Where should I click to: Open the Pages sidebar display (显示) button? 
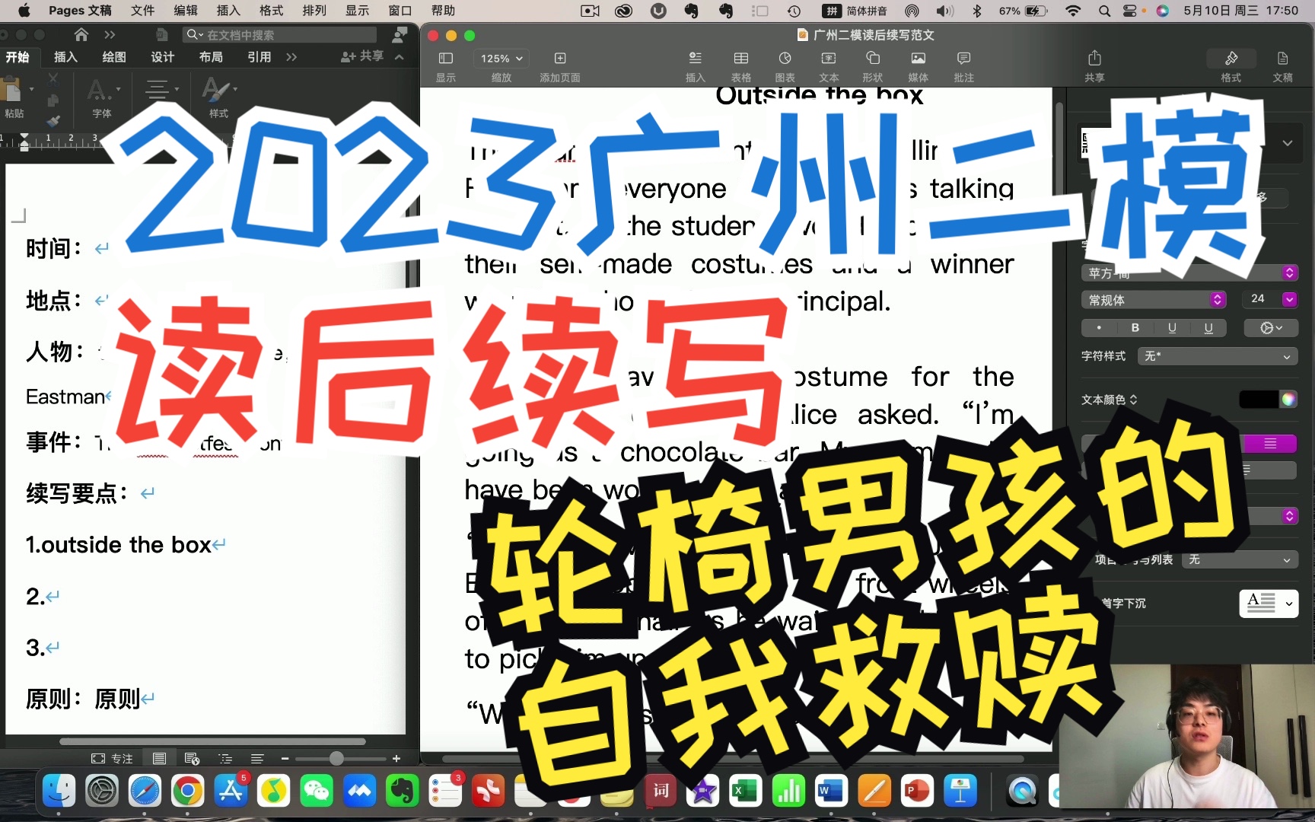click(446, 59)
